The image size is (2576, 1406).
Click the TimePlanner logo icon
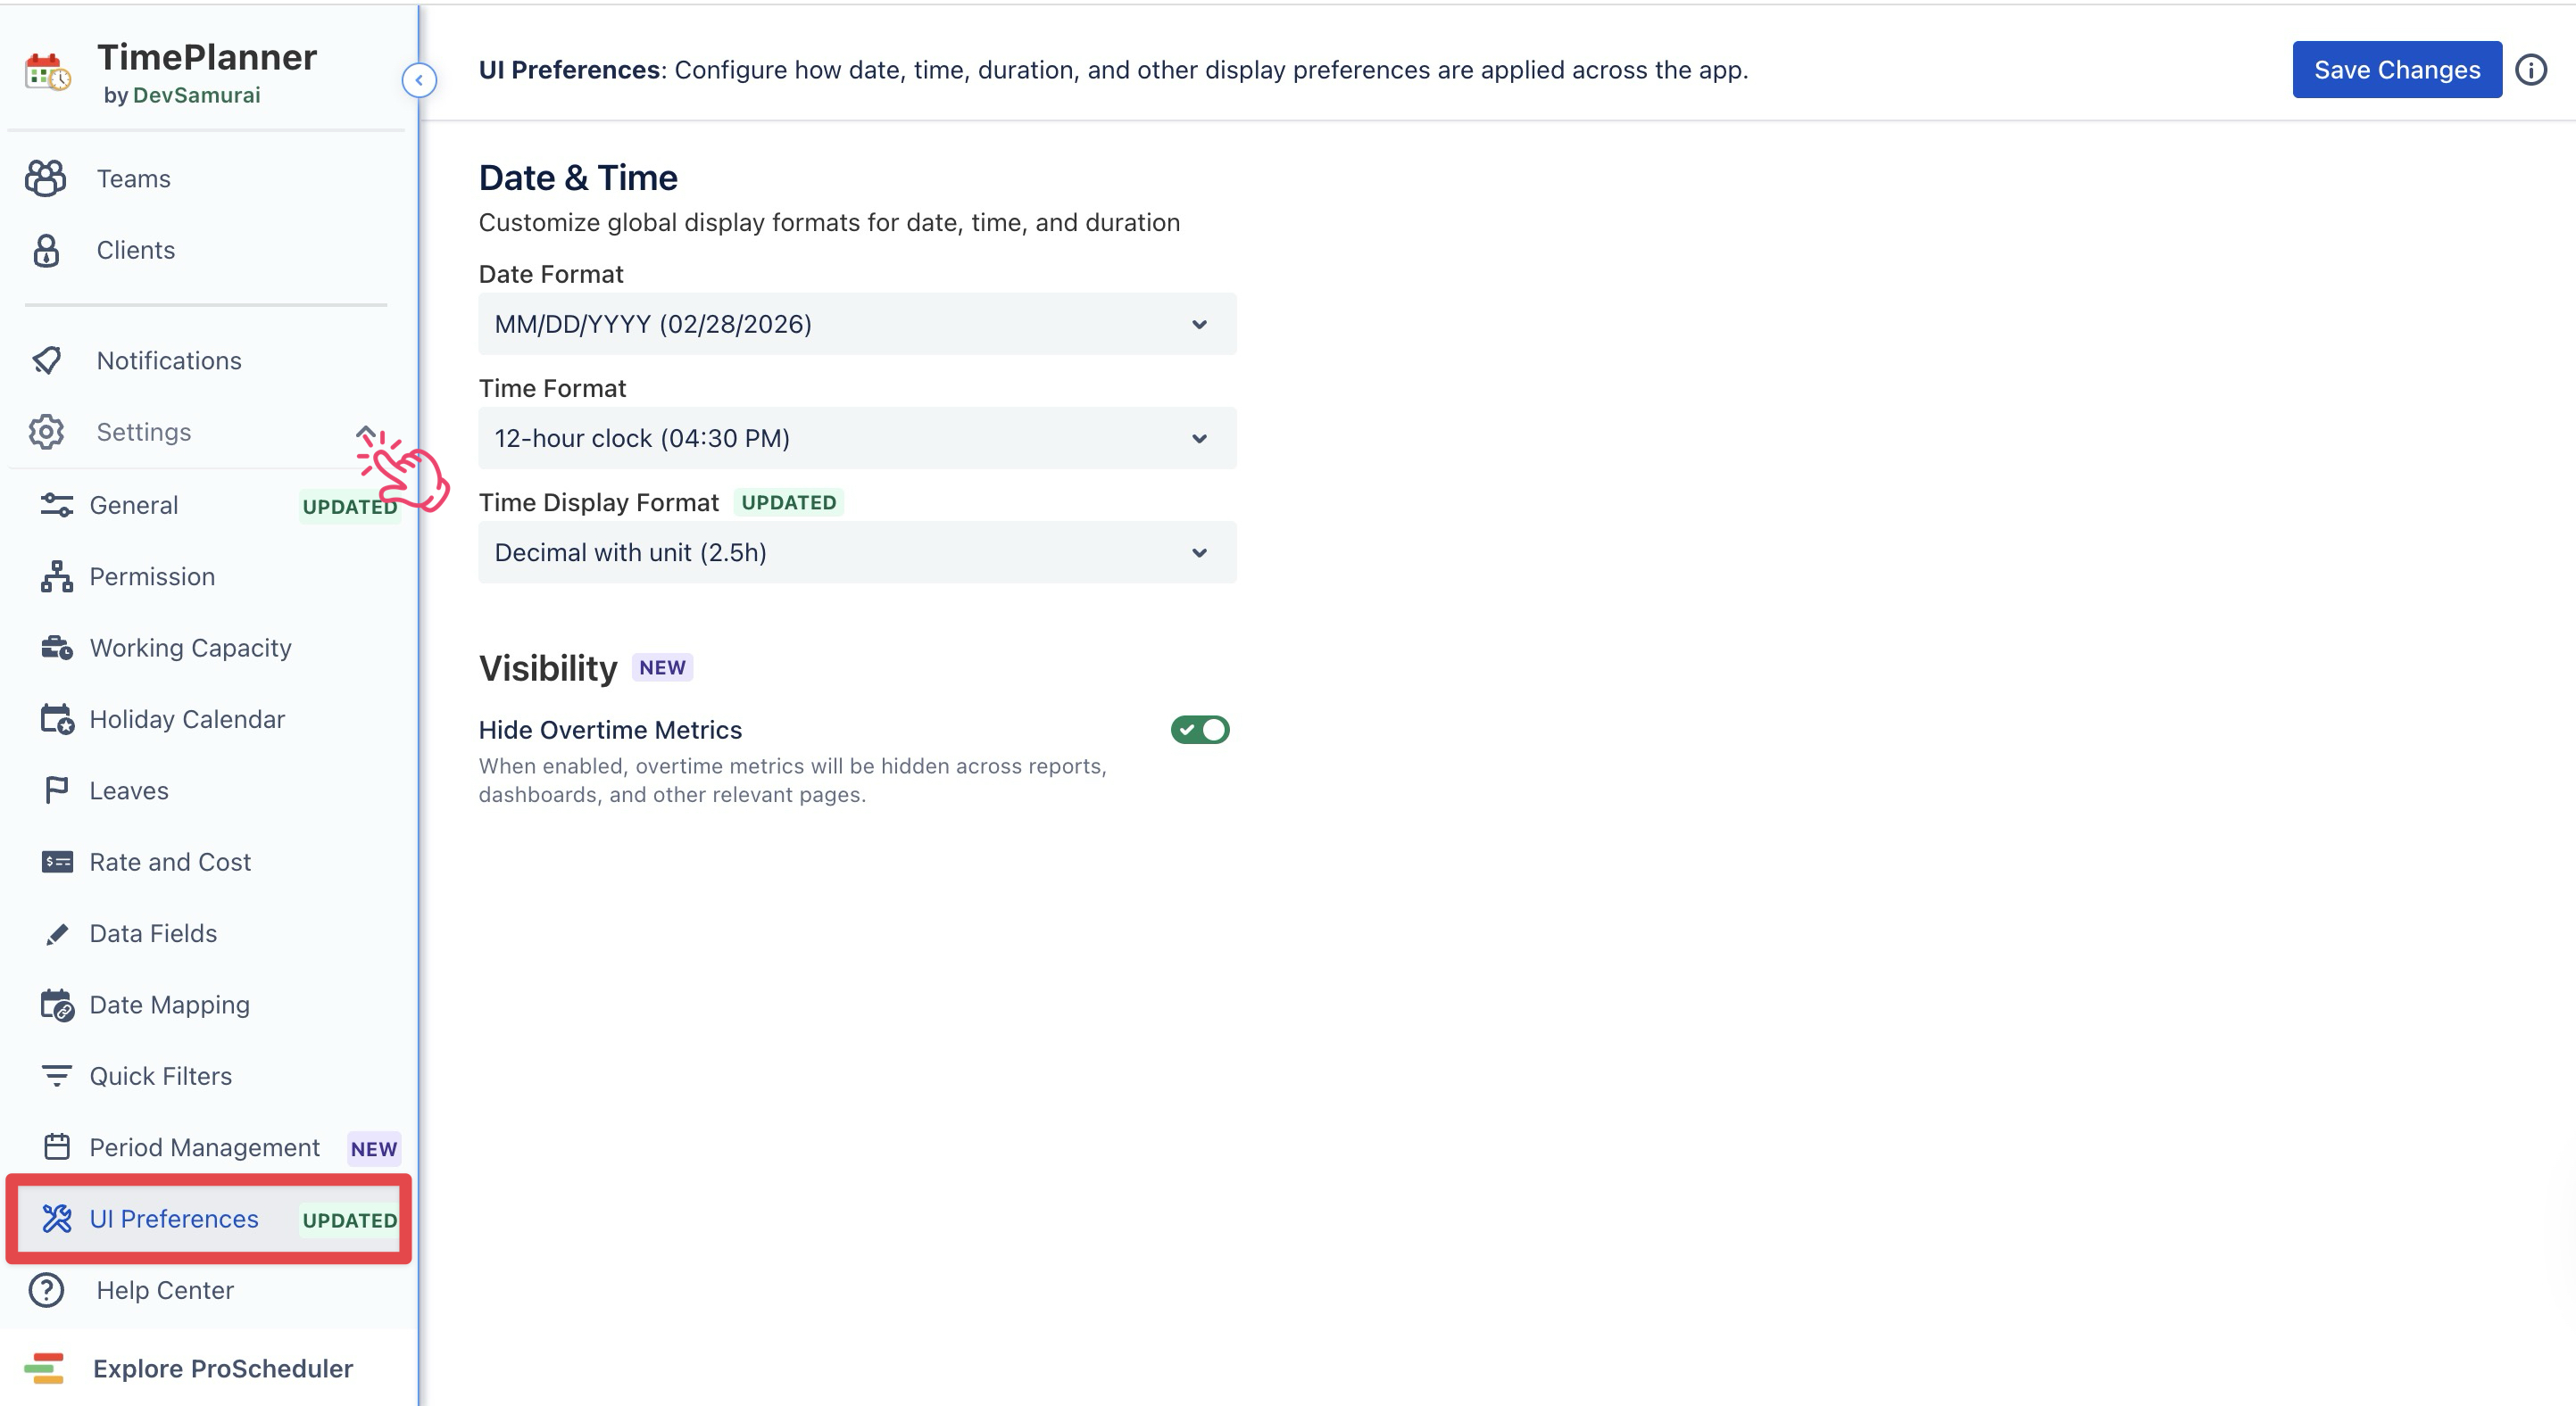pos(47,73)
